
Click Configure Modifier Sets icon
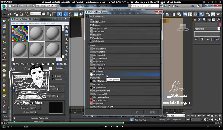click(217, 39)
